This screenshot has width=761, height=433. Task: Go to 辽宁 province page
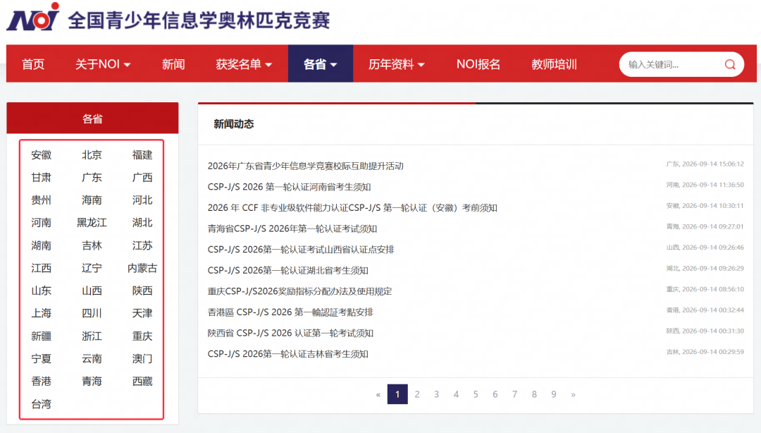(x=92, y=268)
